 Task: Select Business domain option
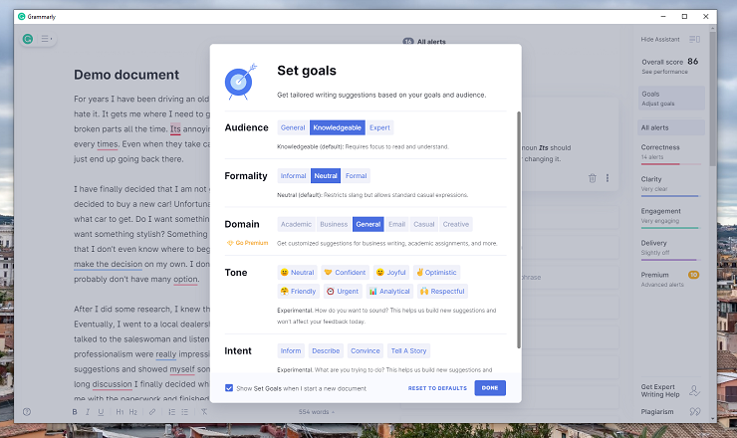[x=334, y=224]
